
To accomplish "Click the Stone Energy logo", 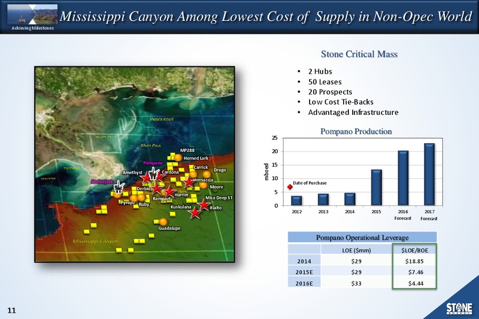I will click(x=459, y=308).
